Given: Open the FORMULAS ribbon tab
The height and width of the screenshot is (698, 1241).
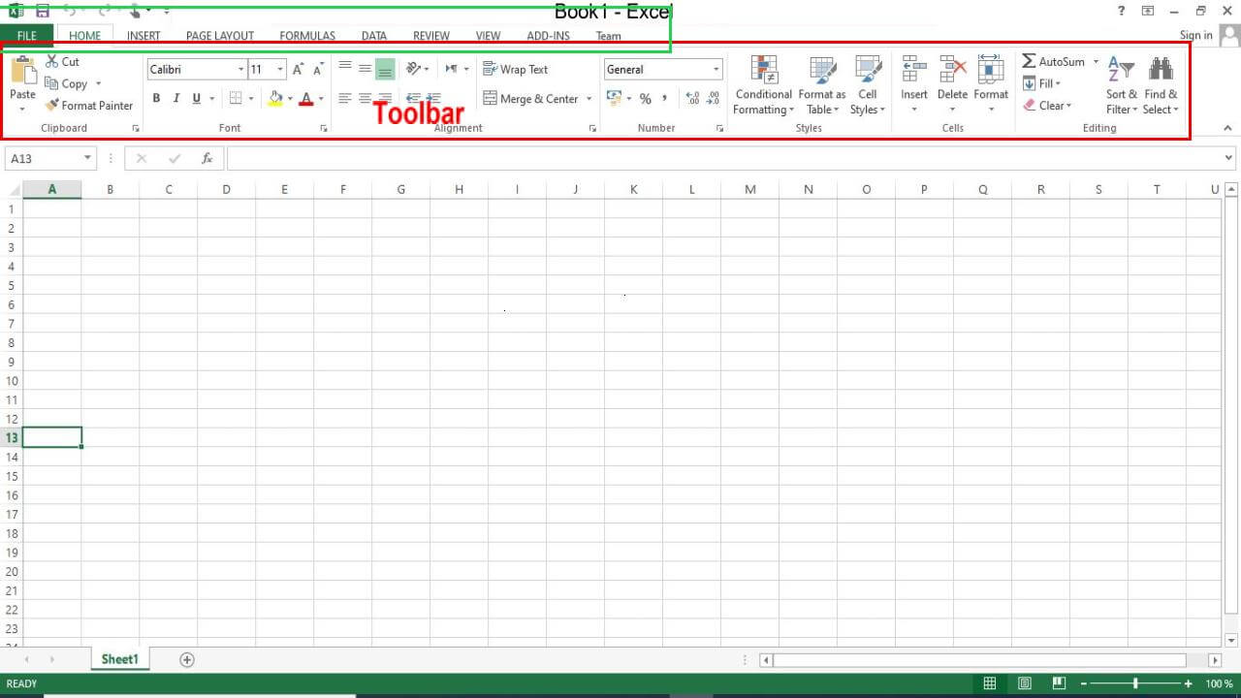Looking at the screenshot, I should click(x=307, y=36).
